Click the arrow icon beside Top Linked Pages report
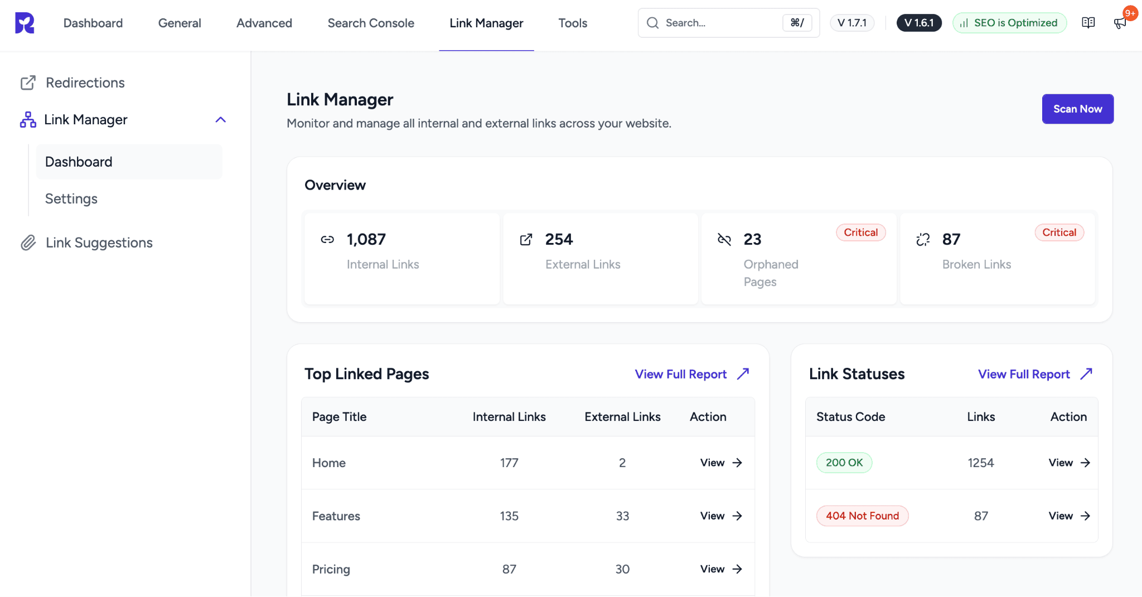Image resolution: width=1142 pixels, height=597 pixels. click(743, 373)
